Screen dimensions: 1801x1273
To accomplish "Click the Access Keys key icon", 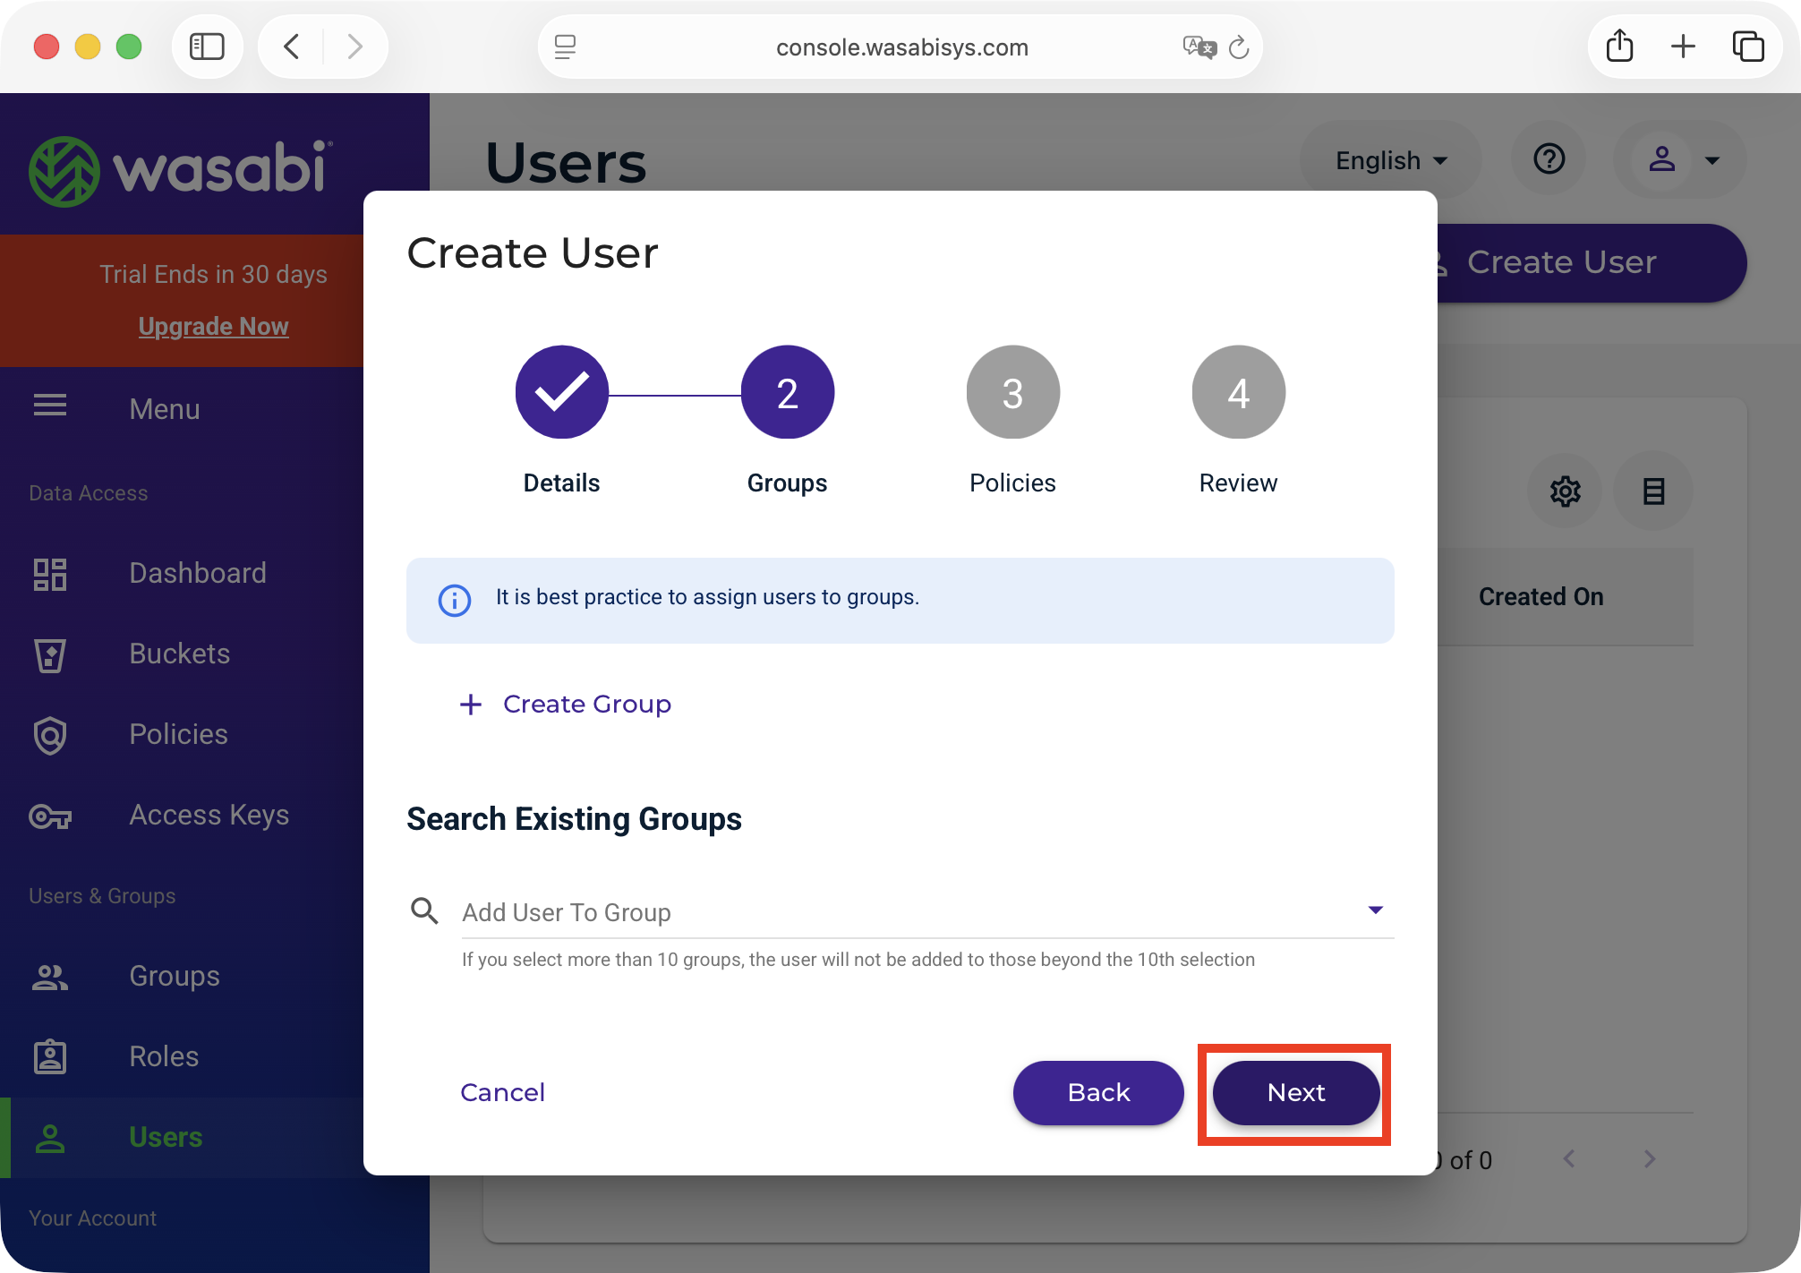I will [x=50, y=816].
